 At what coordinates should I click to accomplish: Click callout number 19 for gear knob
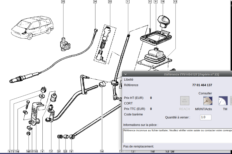[162, 2]
